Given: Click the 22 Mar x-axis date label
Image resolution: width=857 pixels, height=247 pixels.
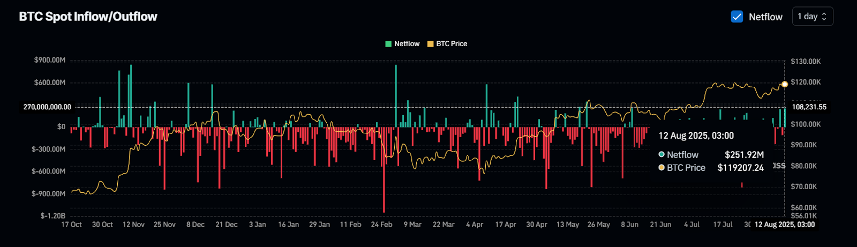Looking at the screenshot, I should [x=443, y=224].
